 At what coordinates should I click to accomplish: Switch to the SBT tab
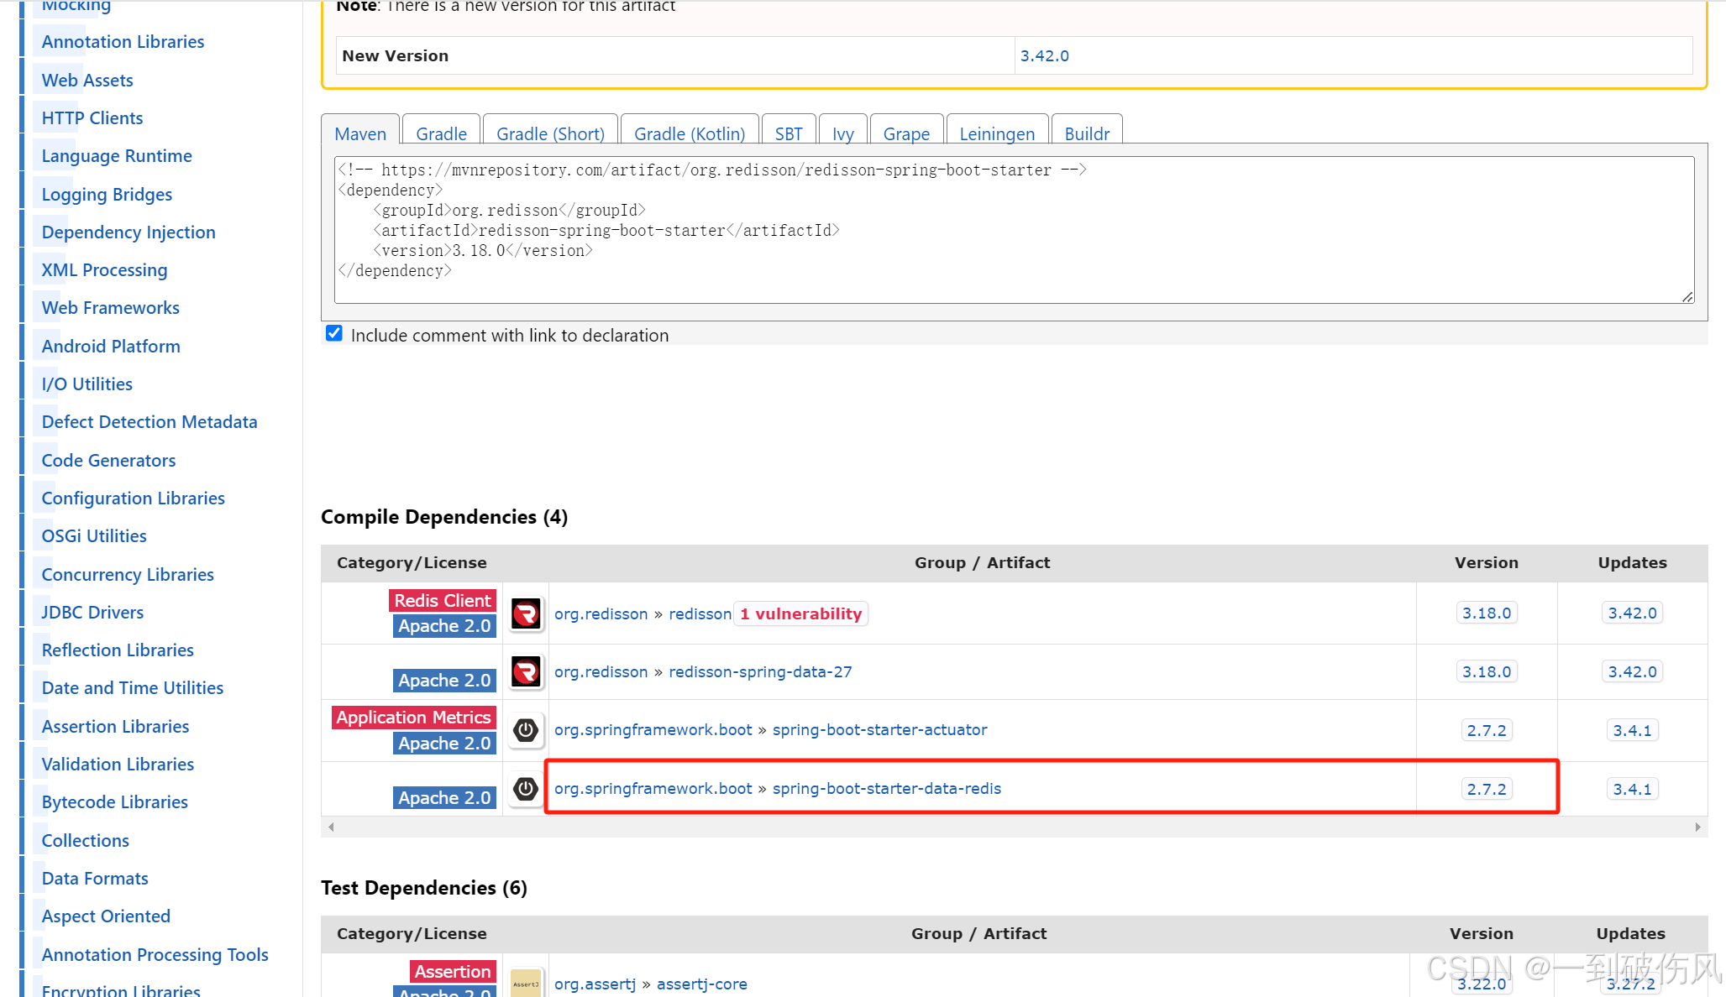point(788,133)
